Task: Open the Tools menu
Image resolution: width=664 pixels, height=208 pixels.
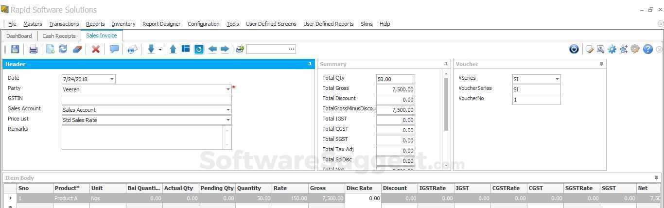Action: (233, 24)
